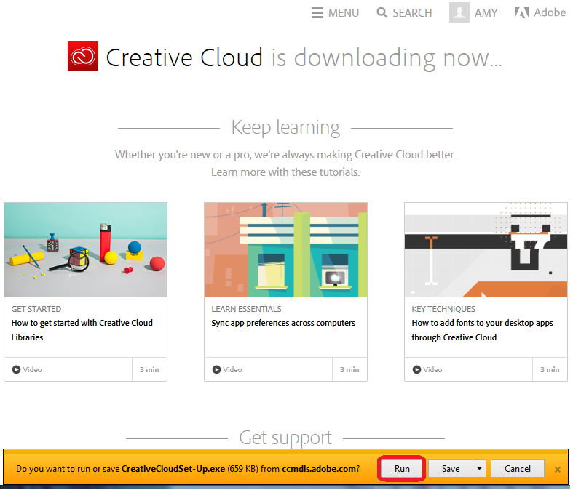Open MENU in the header

tap(344, 13)
